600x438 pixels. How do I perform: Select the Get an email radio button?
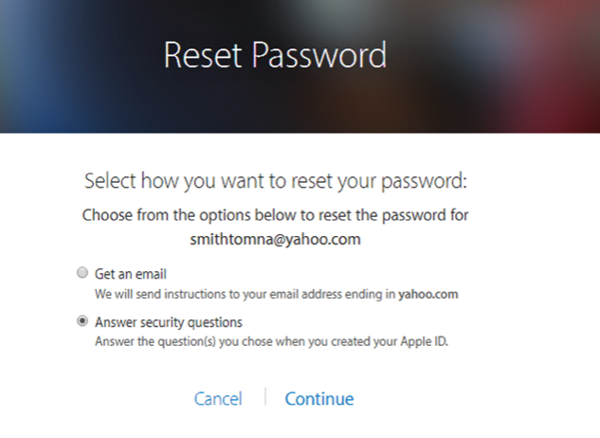tap(82, 273)
